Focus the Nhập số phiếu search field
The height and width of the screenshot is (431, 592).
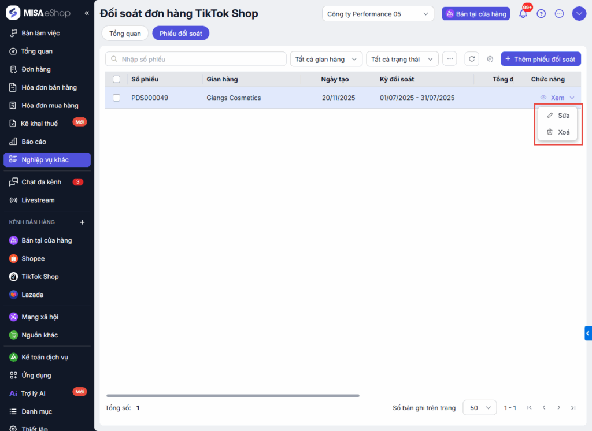[x=195, y=59]
